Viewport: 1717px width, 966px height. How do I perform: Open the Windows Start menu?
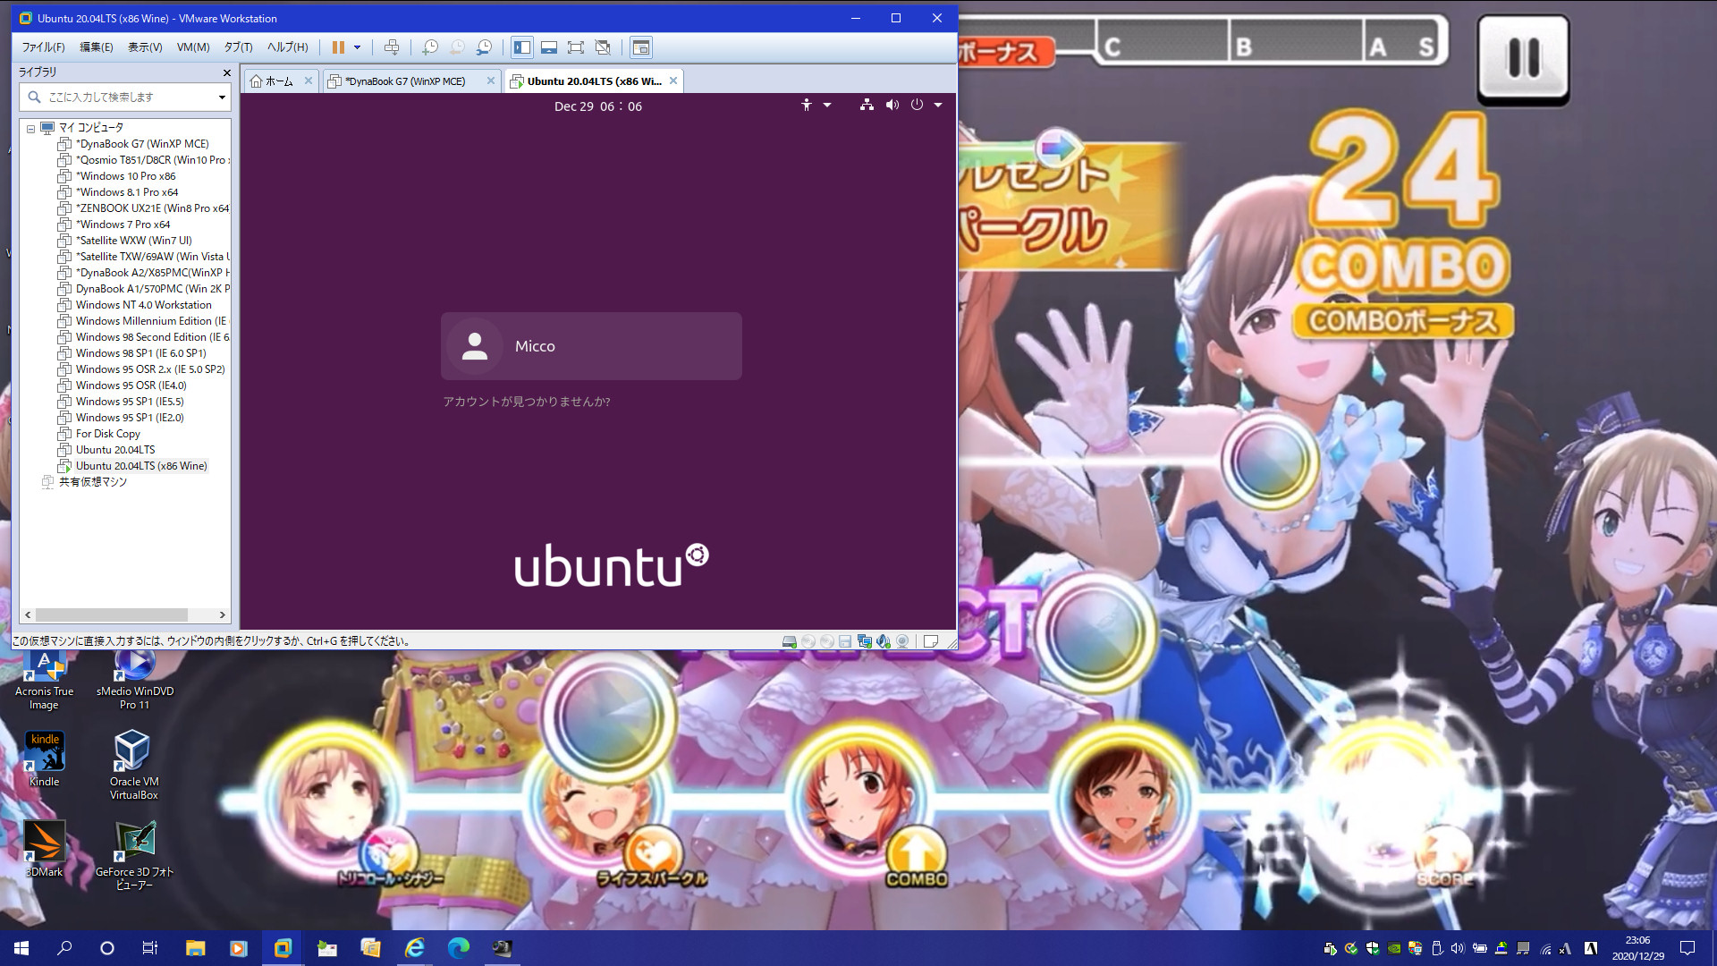pyautogui.click(x=21, y=948)
